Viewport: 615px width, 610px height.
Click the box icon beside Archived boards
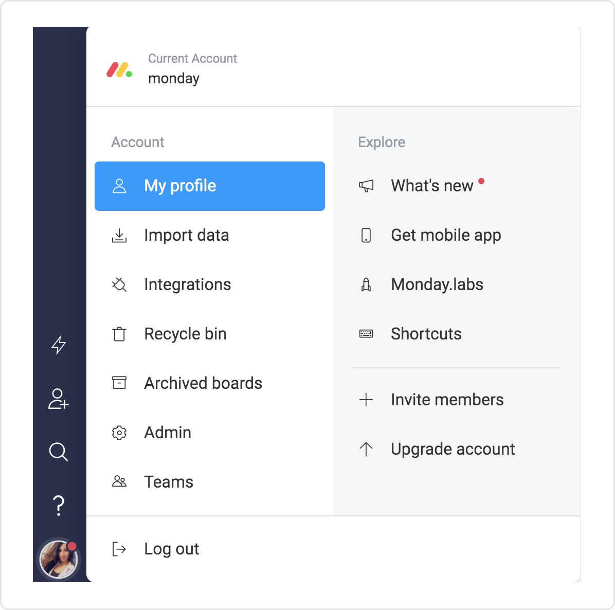click(x=119, y=383)
